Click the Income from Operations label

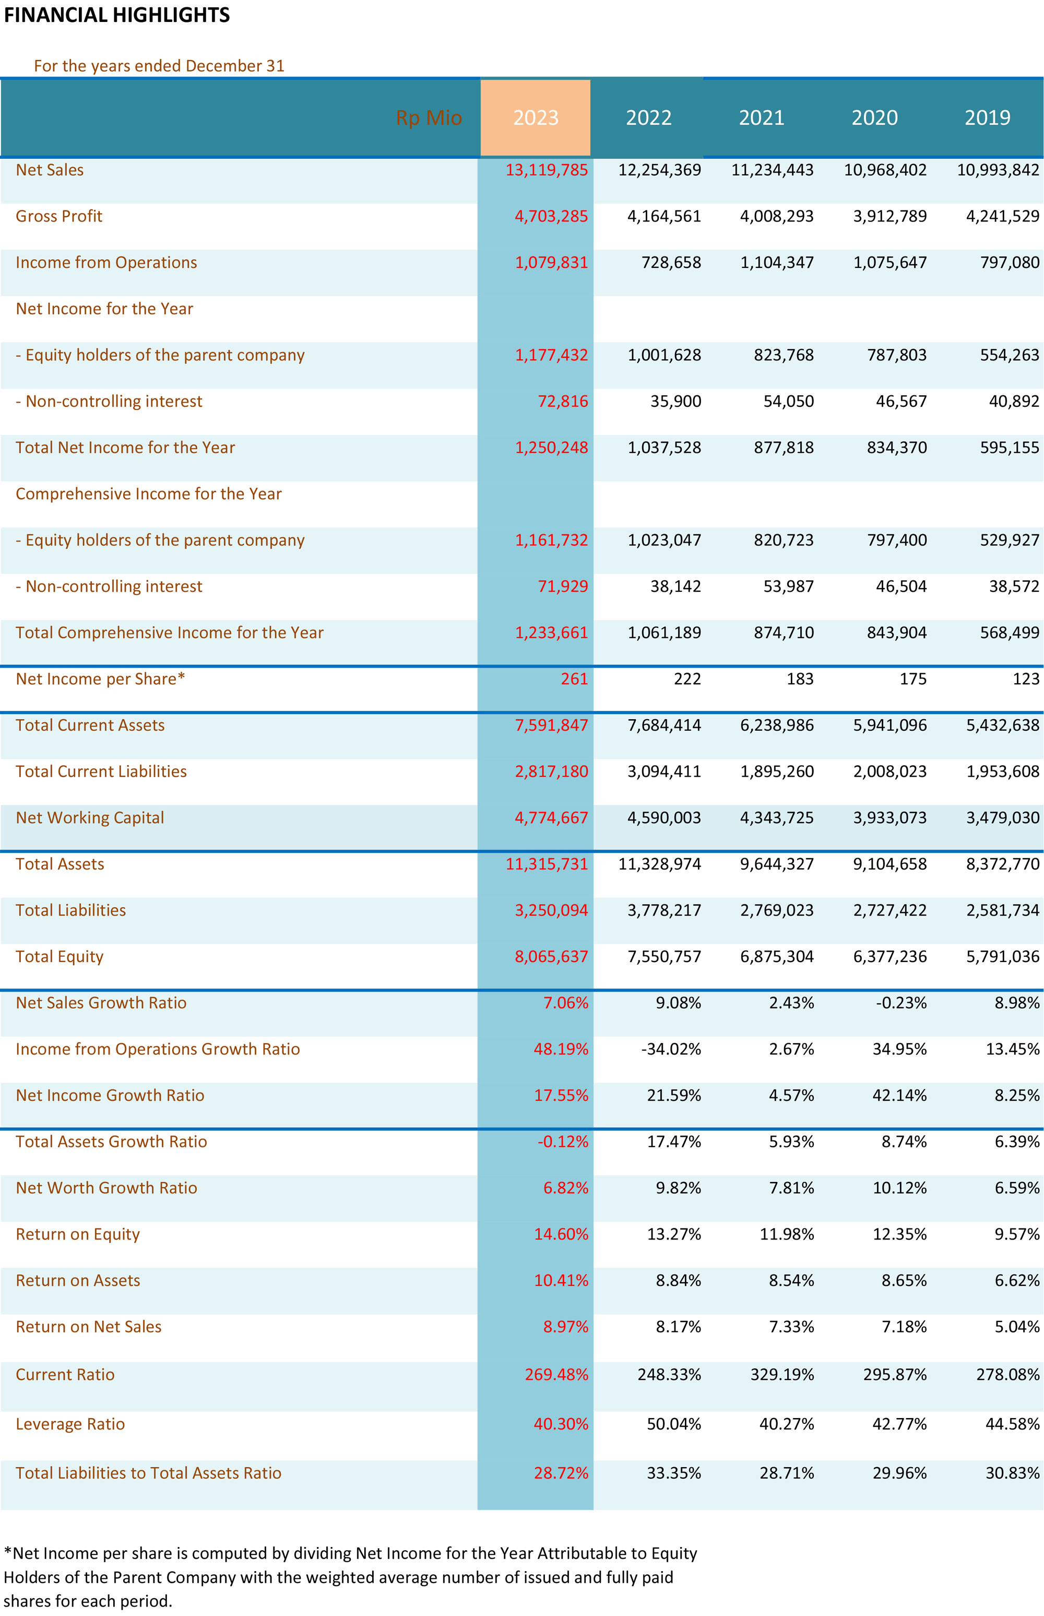(x=106, y=262)
